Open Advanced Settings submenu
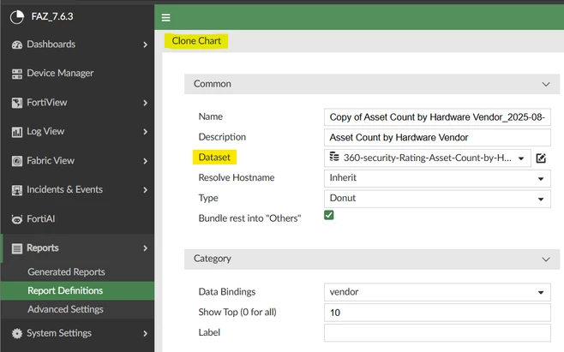This screenshot has height=352, width=564. 77,309
